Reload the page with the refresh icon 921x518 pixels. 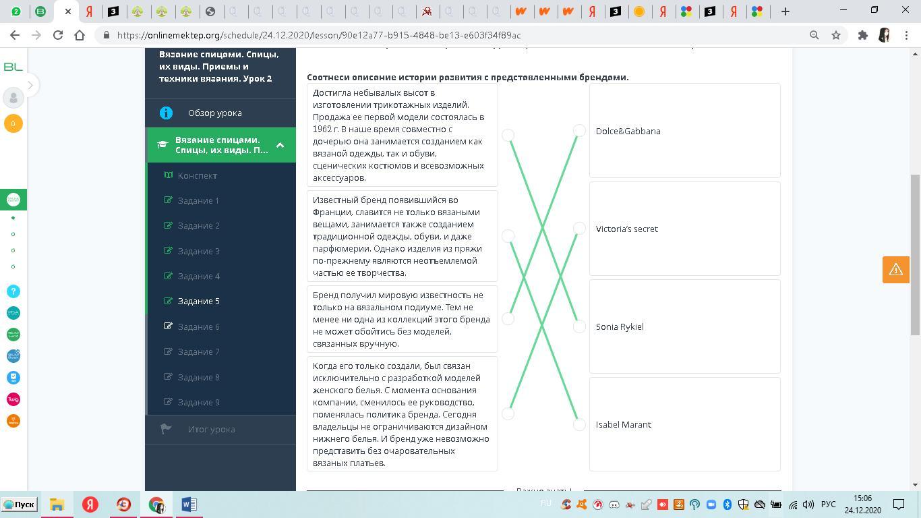coord(58,35)
